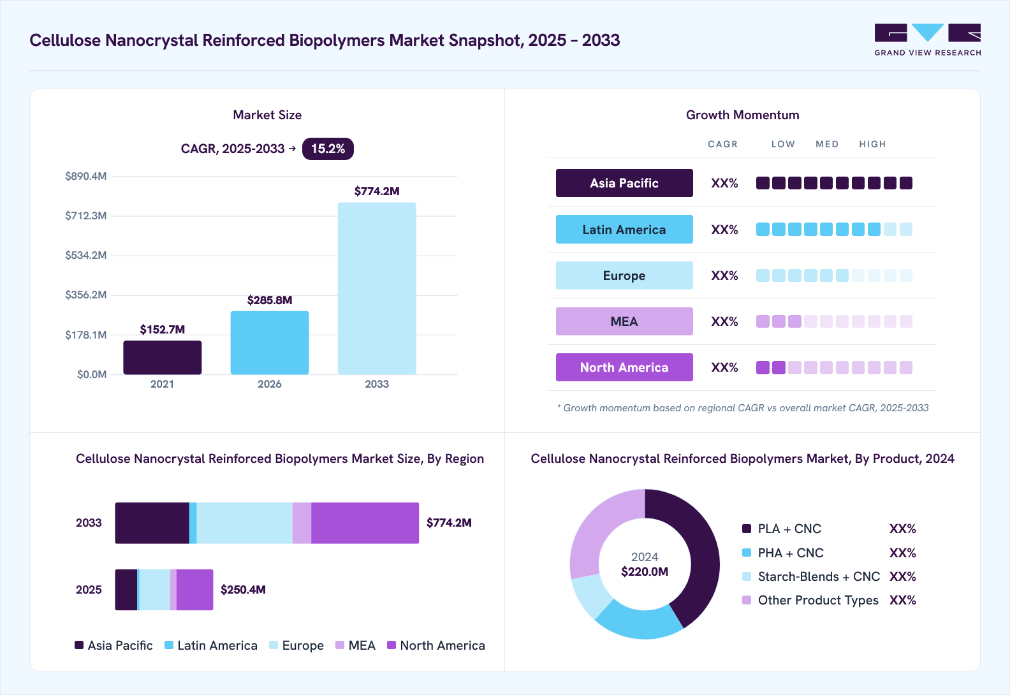Select the 2033 light blue bar
Viewport: 1010px width, 695px height.
coord(377,288)
